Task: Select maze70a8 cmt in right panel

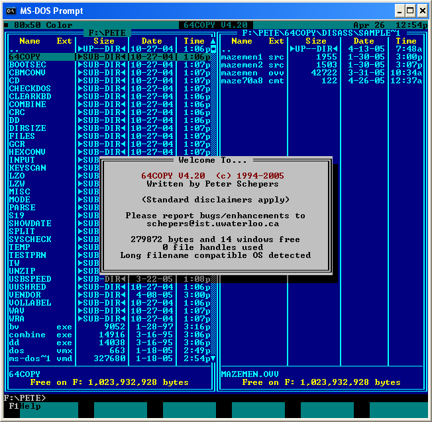Action: click(322, 81)
